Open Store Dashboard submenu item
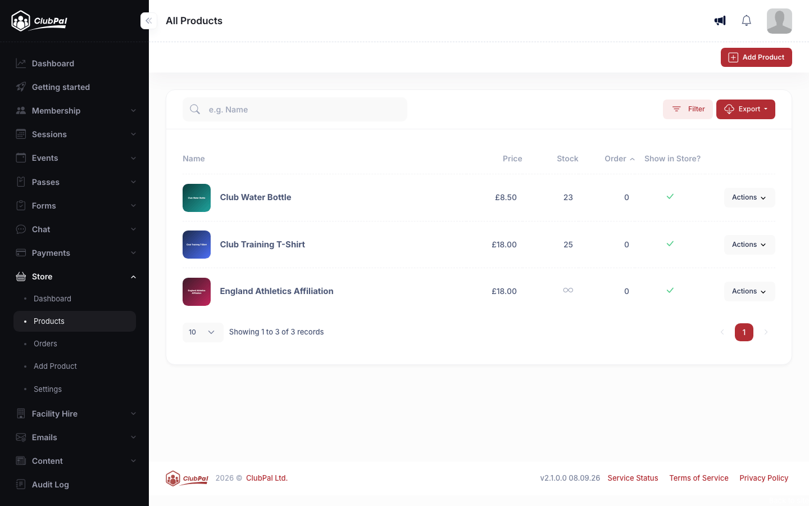Screen dimensions: 809x506 (x=75, y=299)
